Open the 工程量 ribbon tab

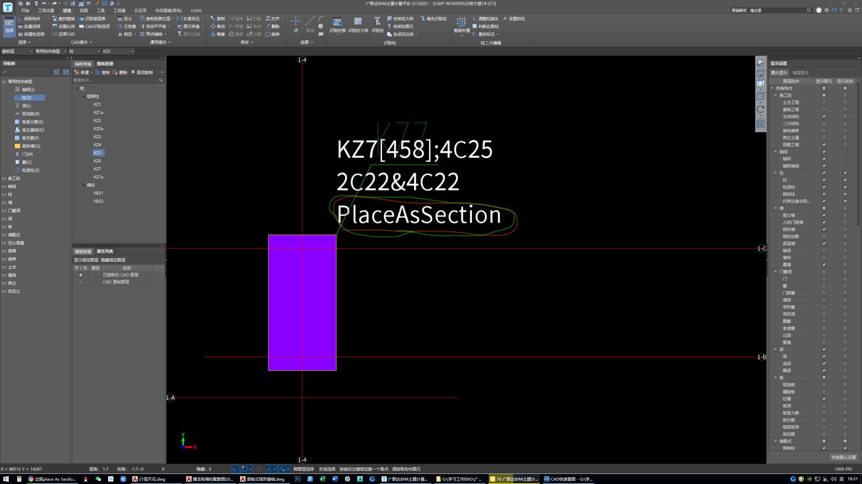click(x=119, y=10)
